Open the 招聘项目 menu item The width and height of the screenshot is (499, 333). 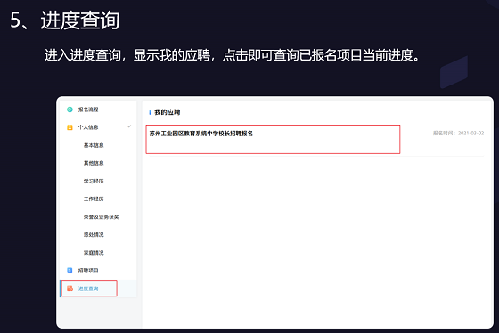[88, 271]
